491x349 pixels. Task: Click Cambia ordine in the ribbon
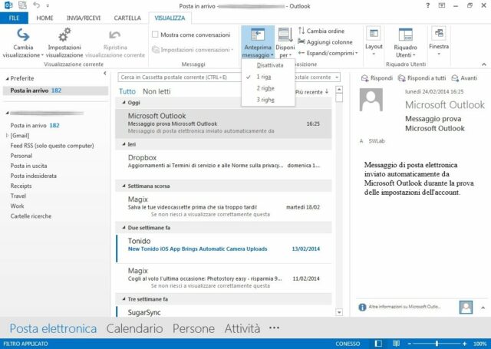click(x=302, y=31)
